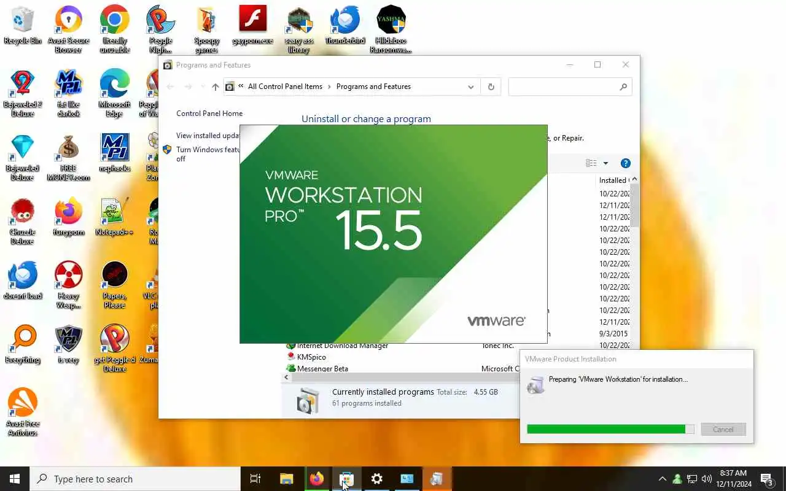The height and width of the screenshot is (491, 786).
Task: Open the notification center icon
Action: (767, 479)
